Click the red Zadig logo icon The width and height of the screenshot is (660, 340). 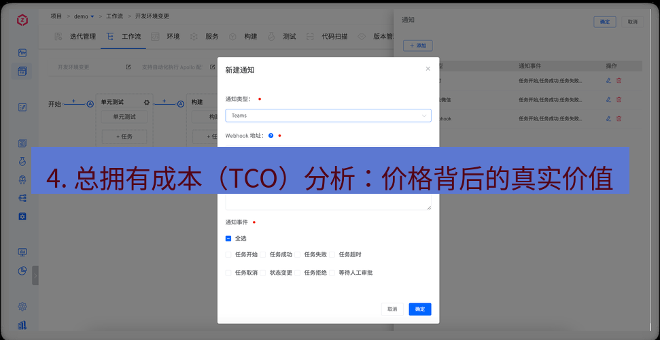[x=22, y=20]
